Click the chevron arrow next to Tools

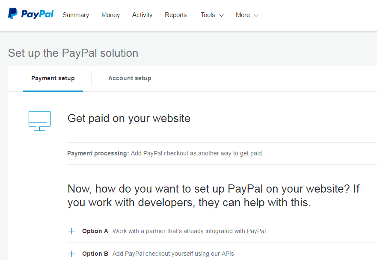coord(221,15)
